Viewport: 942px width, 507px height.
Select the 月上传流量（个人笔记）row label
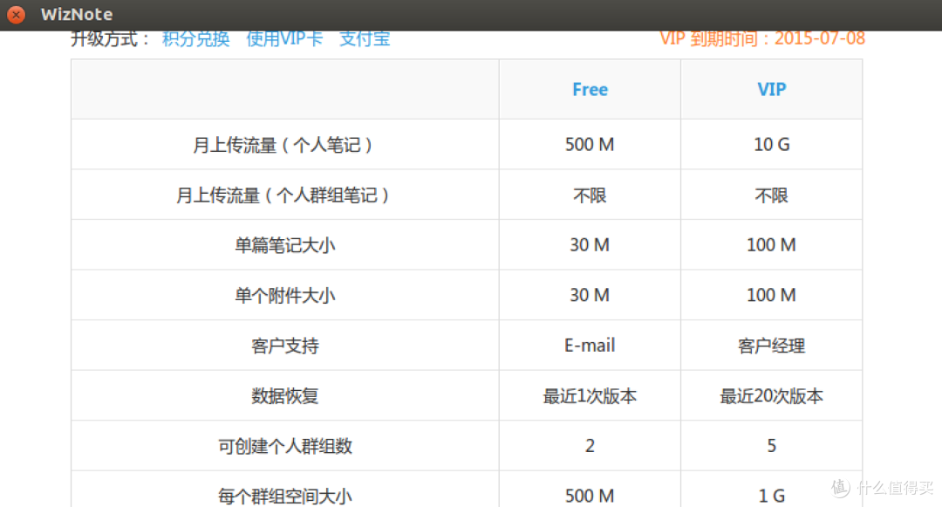pos(284,145)
